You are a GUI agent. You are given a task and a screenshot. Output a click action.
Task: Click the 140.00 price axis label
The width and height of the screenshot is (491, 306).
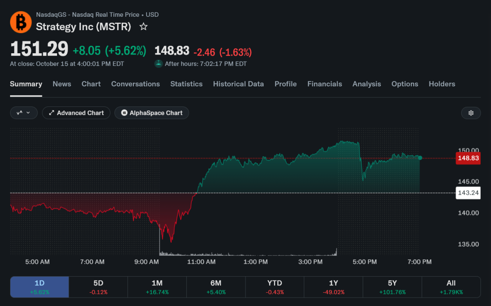(x=468, y=213)
